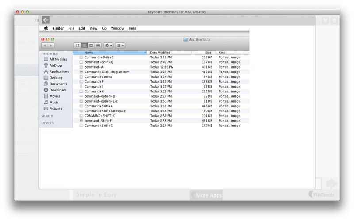The image size is (354, 221).
Task: Switch to list view
Action: 84,46
